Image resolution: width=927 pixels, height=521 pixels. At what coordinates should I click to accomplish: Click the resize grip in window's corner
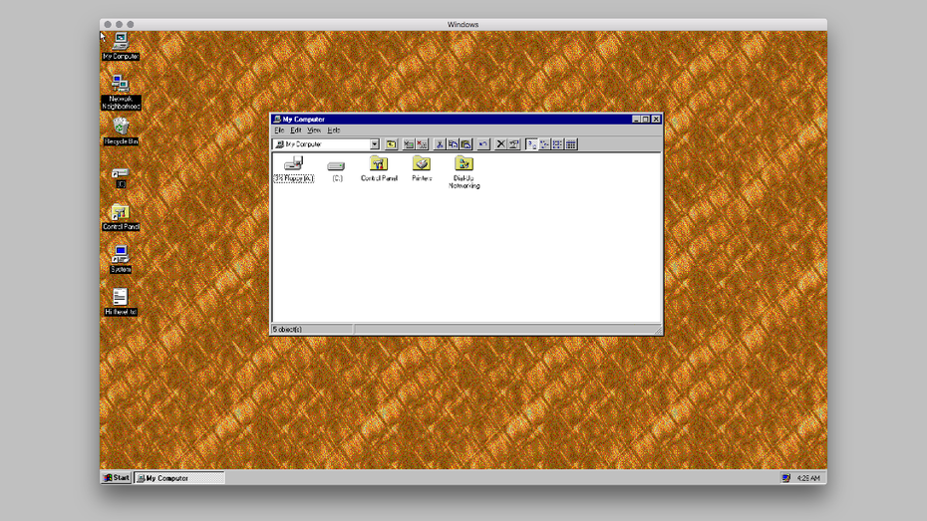coord(658,330)
